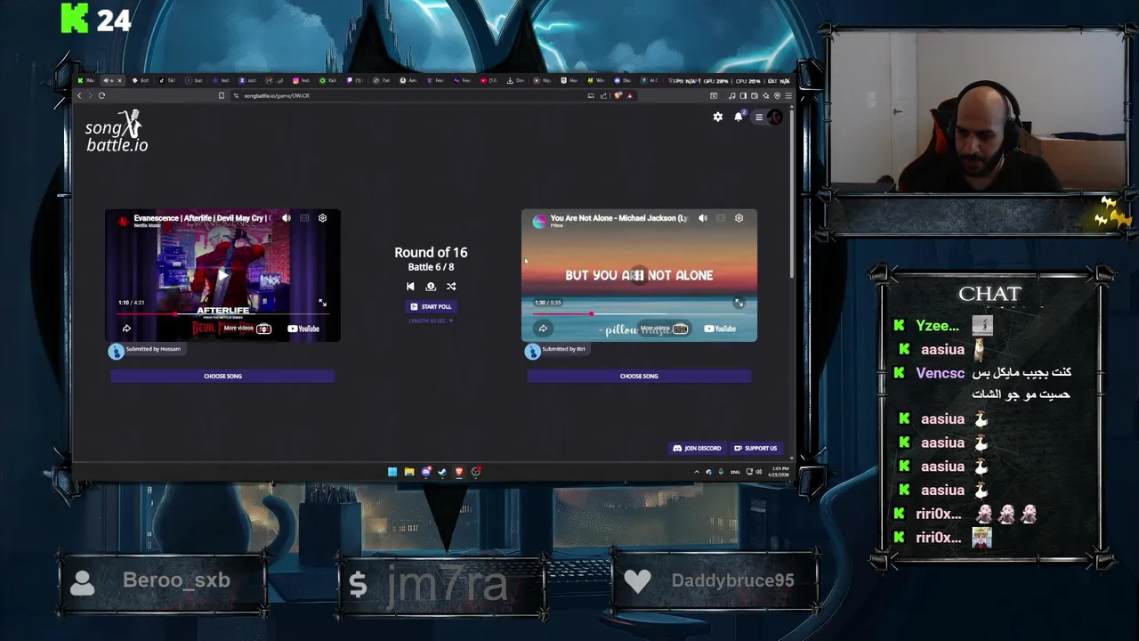Open More videos on Michael Jackson player

tap(664, 329)
